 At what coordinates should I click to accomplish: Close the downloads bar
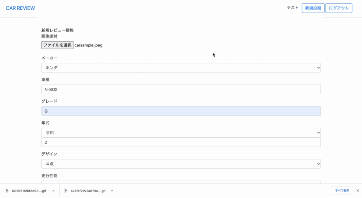358,191
